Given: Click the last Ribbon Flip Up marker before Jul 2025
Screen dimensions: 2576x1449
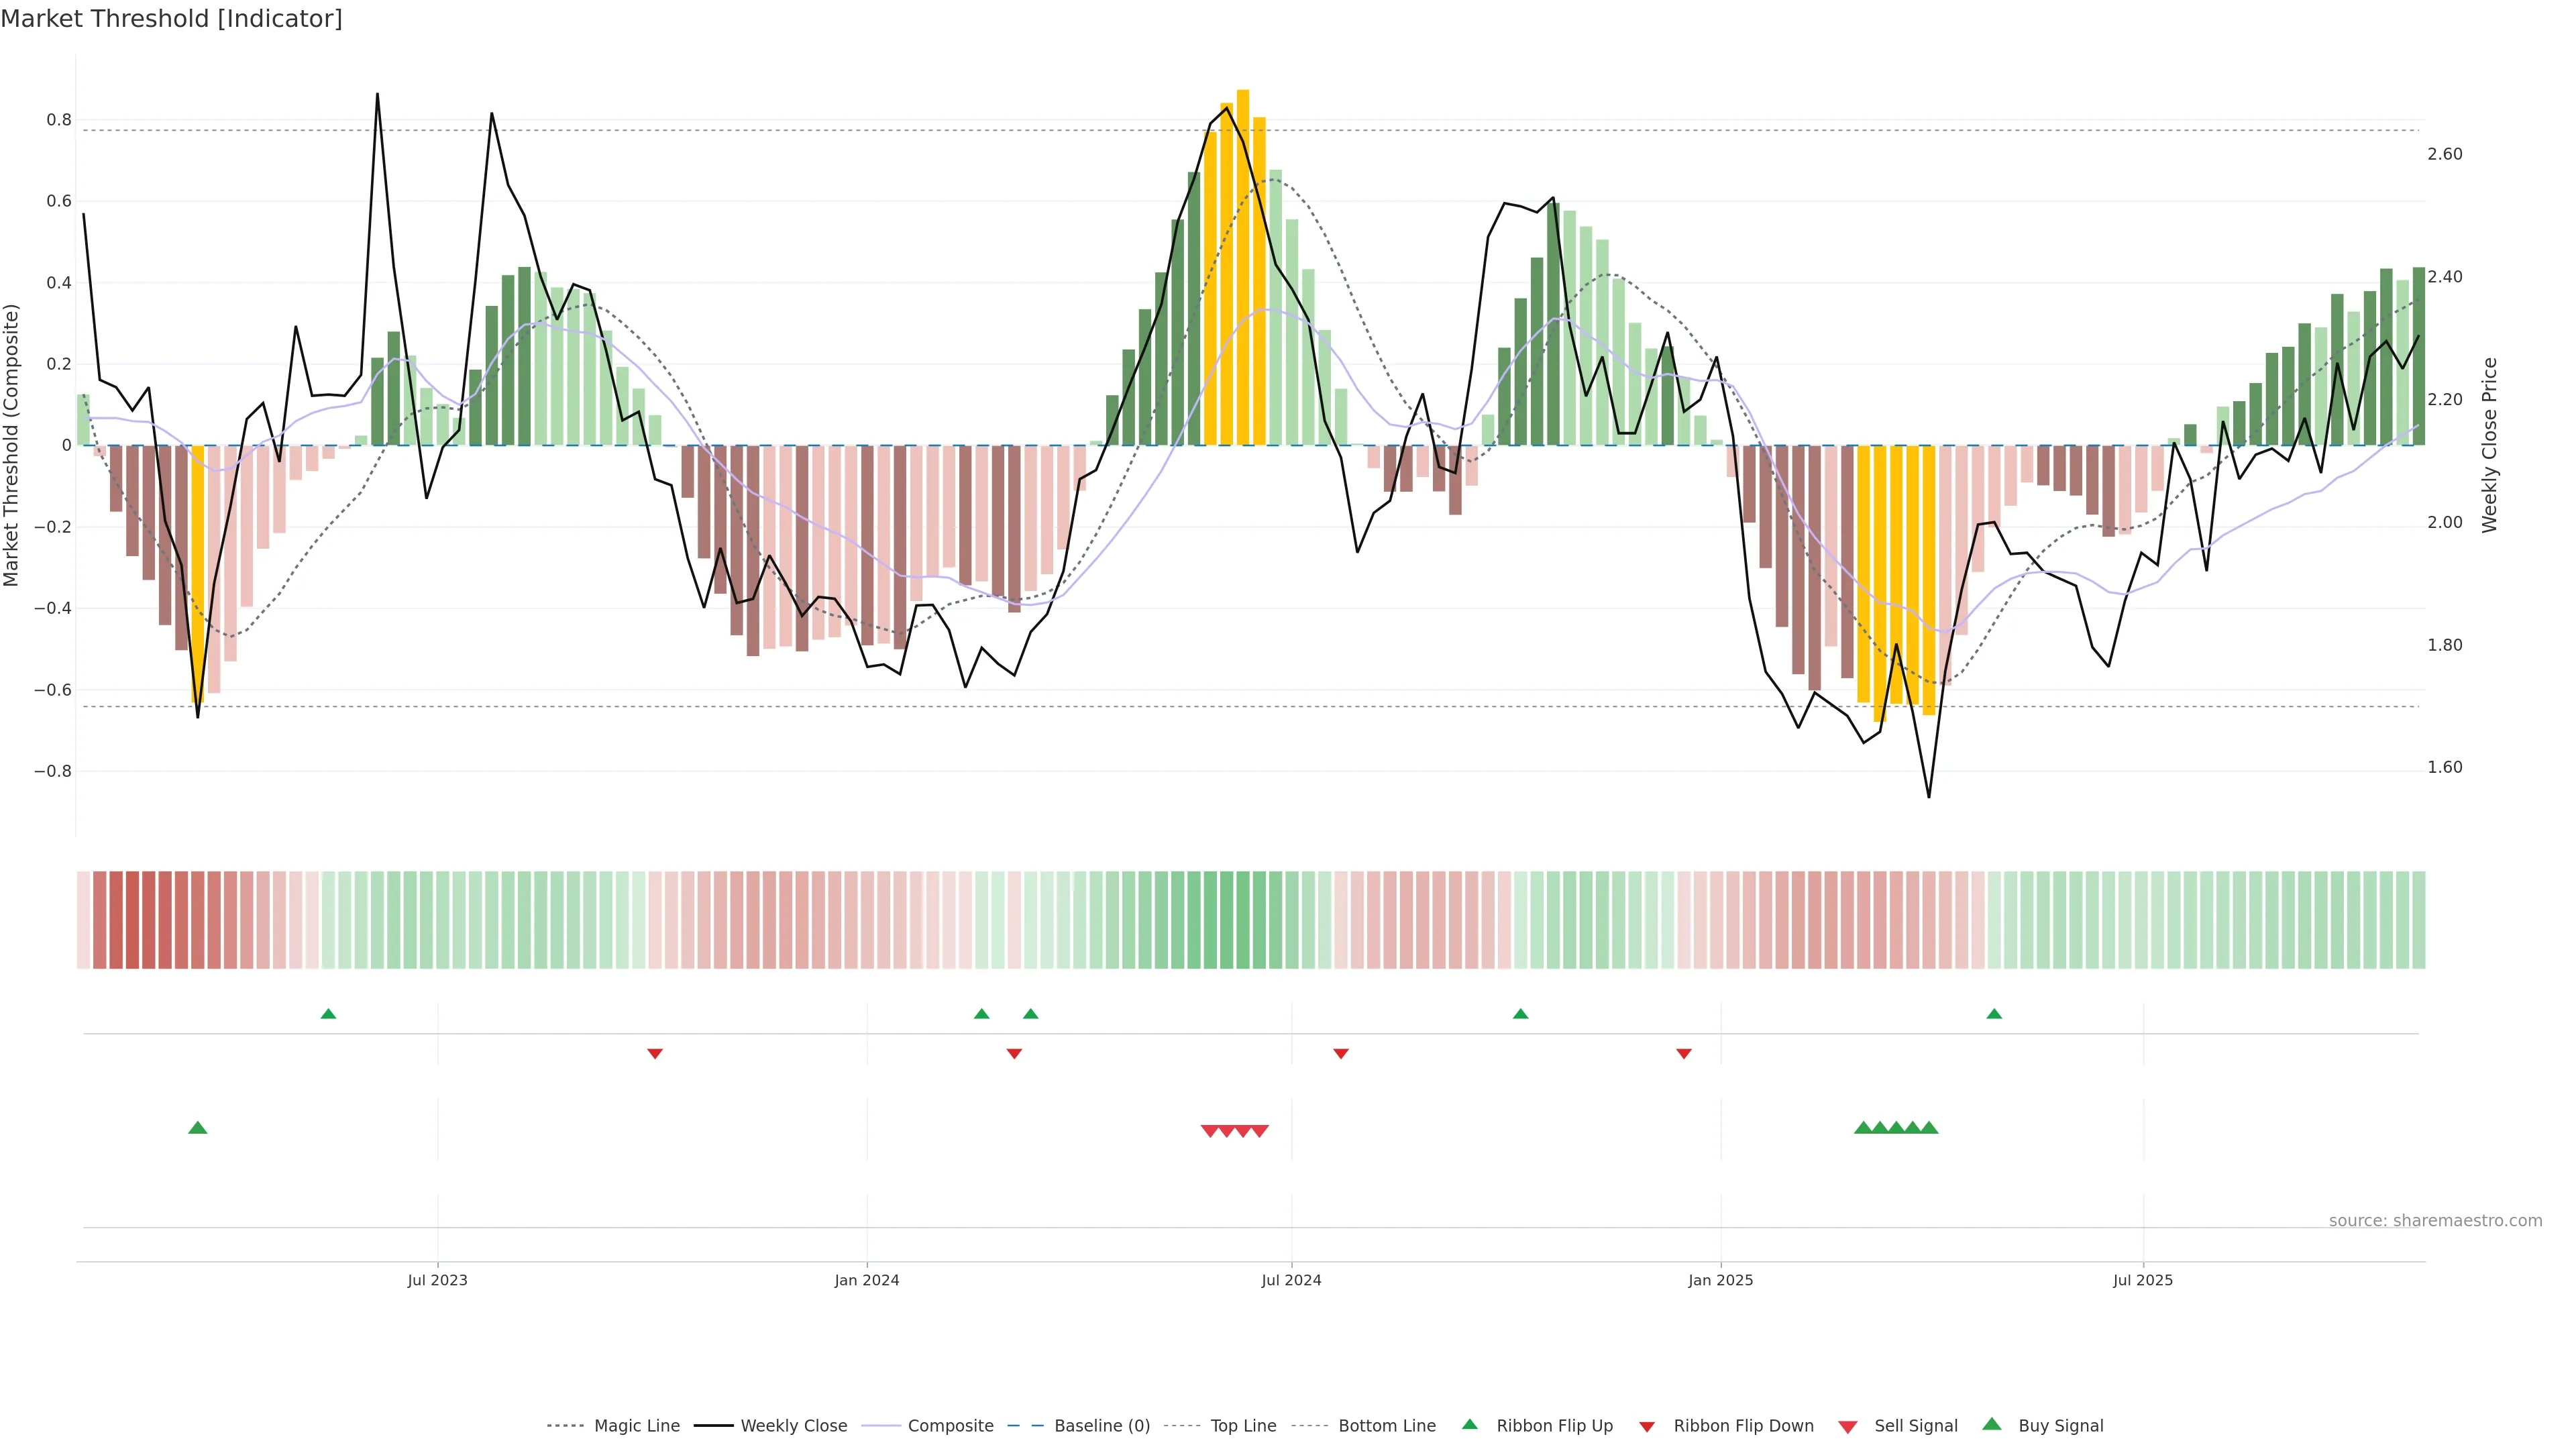Looking at the screenshot, I should coord(1994,1014).
